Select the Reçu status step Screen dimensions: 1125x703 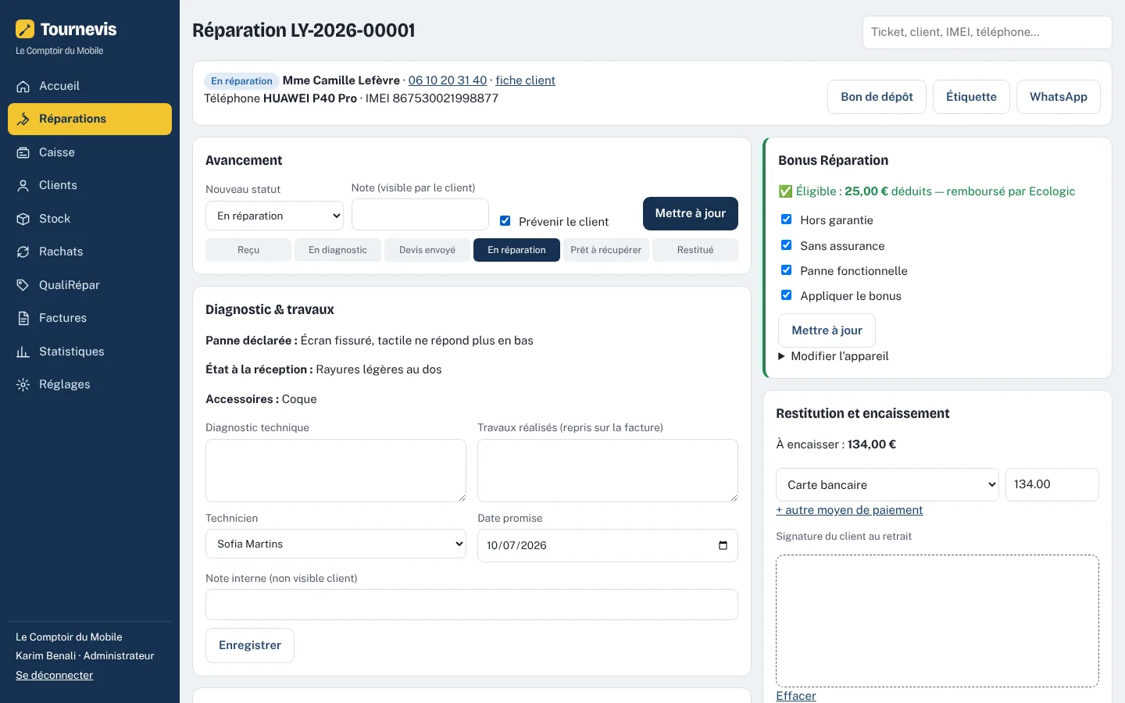[x=248, y=250]
